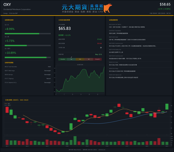Select the Occidental Petroleum Corporation company name

(17, 9)
